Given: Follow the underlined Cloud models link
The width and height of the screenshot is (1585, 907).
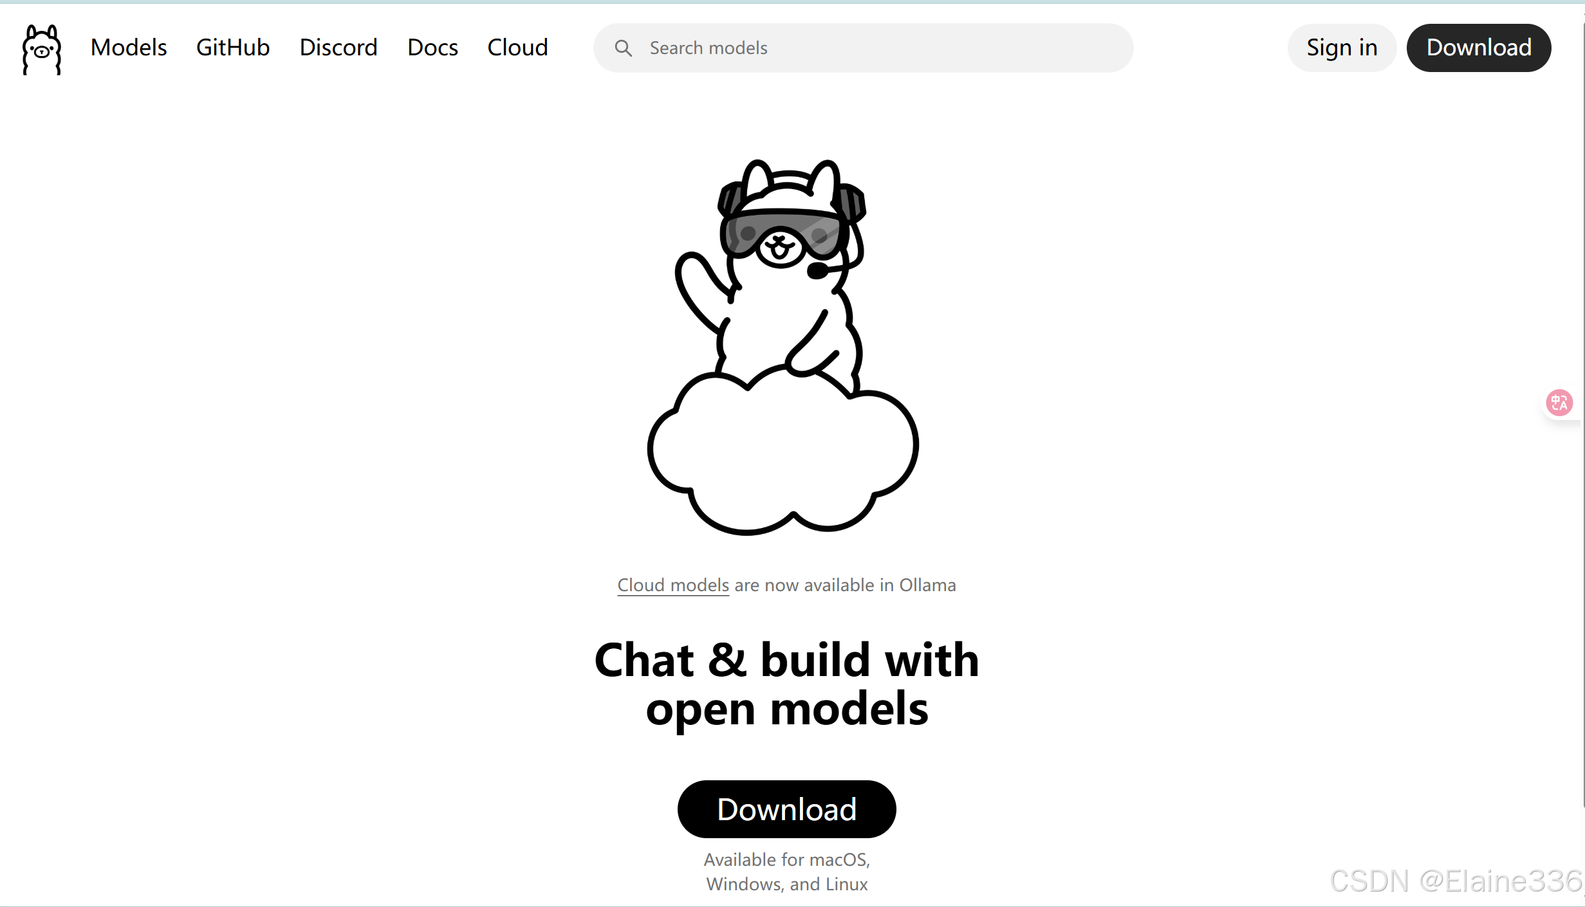Looking at the screenshot, I should [x=672, y=585].
